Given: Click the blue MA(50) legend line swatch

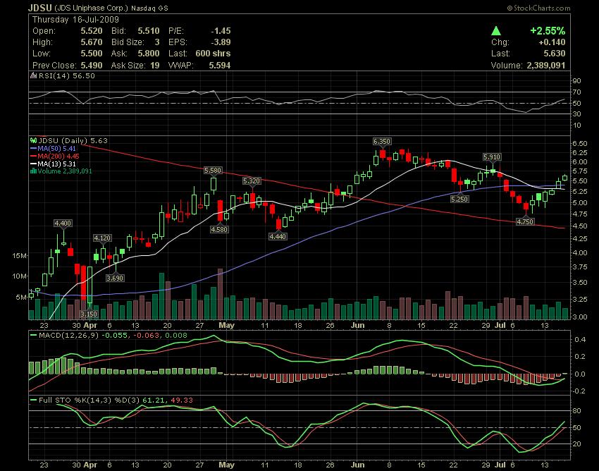Looking at the screenshot, I should point(34,149).
